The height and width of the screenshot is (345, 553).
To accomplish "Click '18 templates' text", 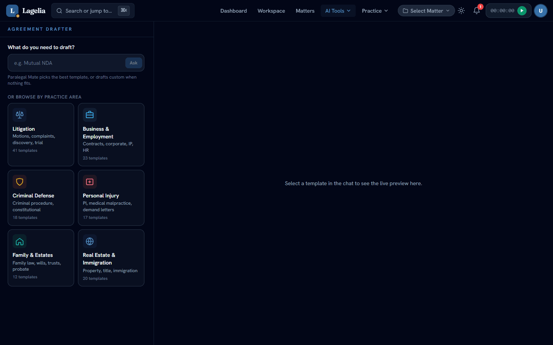I will 25,218.
